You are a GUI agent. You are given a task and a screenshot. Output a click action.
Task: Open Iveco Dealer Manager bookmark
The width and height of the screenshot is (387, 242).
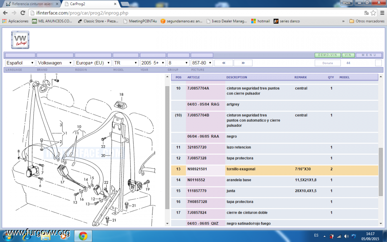click(x=226, y=21)
